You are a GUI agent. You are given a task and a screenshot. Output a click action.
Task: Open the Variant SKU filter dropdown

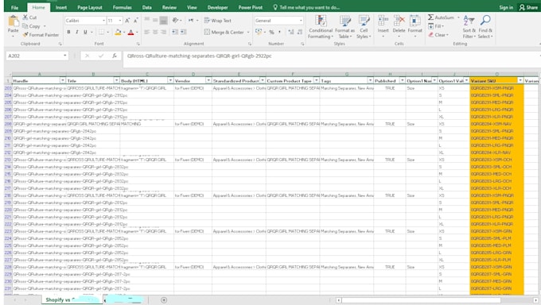[x=520, y=80]
